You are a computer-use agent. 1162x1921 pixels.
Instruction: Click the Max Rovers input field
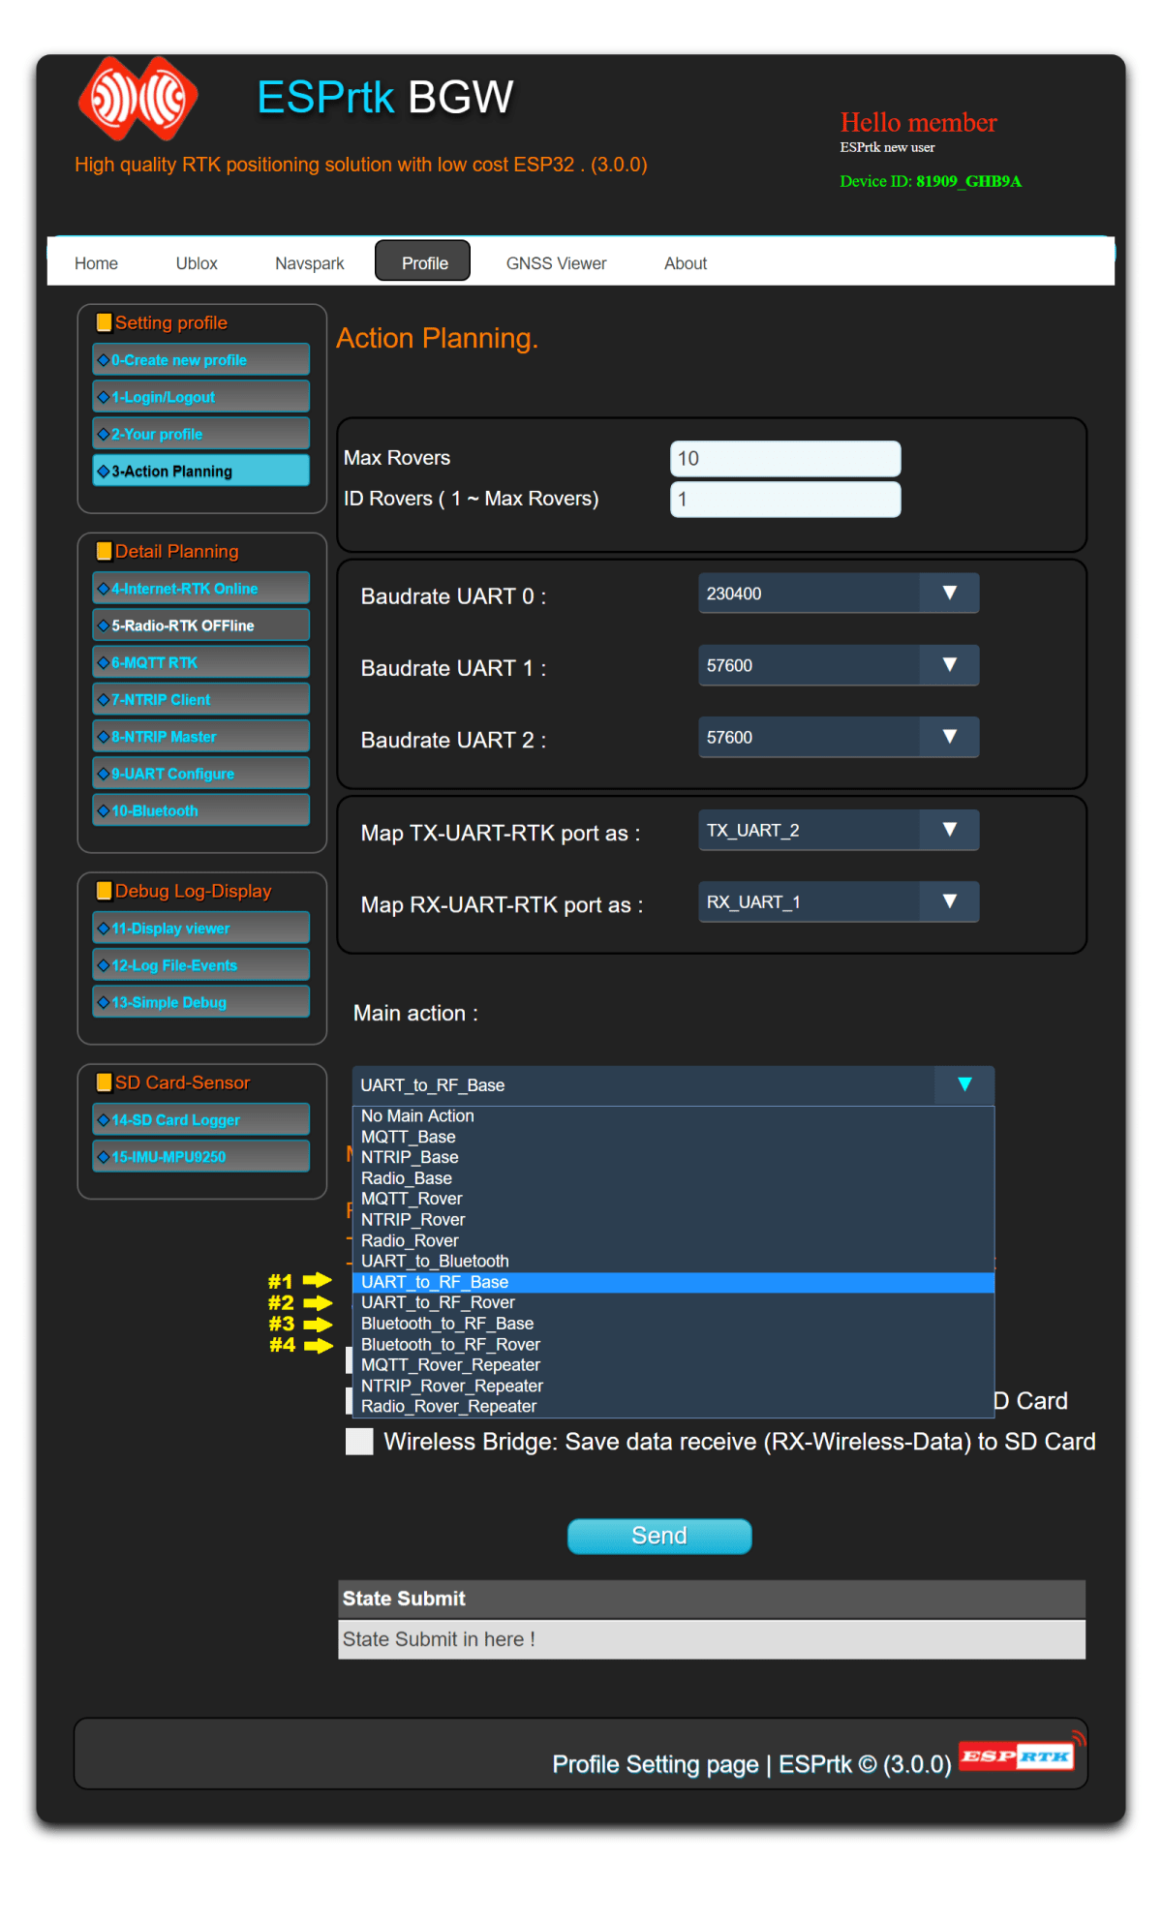click(785, 459)
